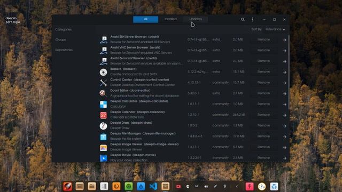Collapse the dock tray chevron
This screenshot has width=342, height=192.
237,186
